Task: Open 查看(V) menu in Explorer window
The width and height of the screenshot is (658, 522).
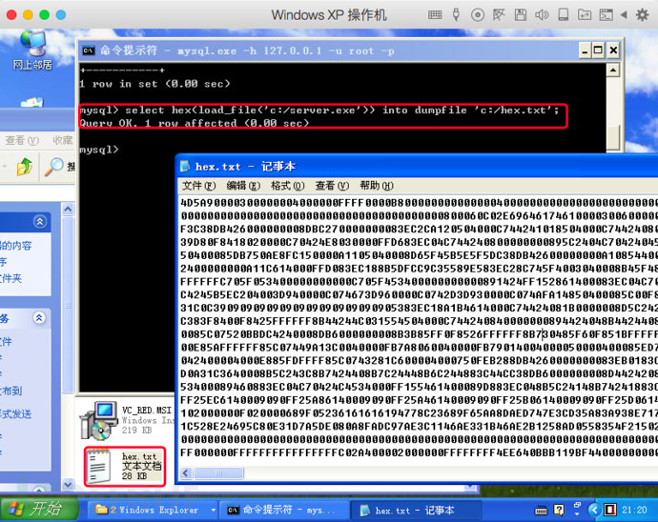Action: [x=22, y=140]
